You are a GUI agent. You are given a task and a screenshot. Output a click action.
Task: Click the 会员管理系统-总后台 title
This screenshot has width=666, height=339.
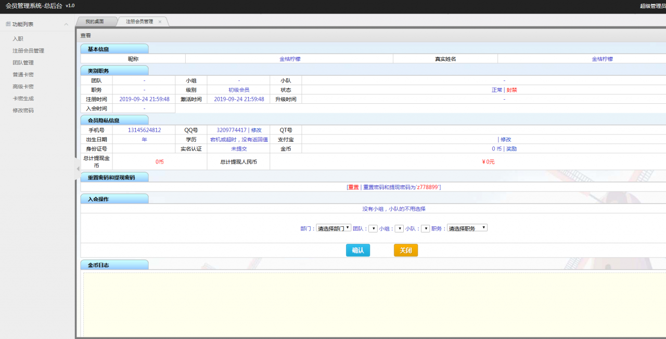(x=33, y=6)
